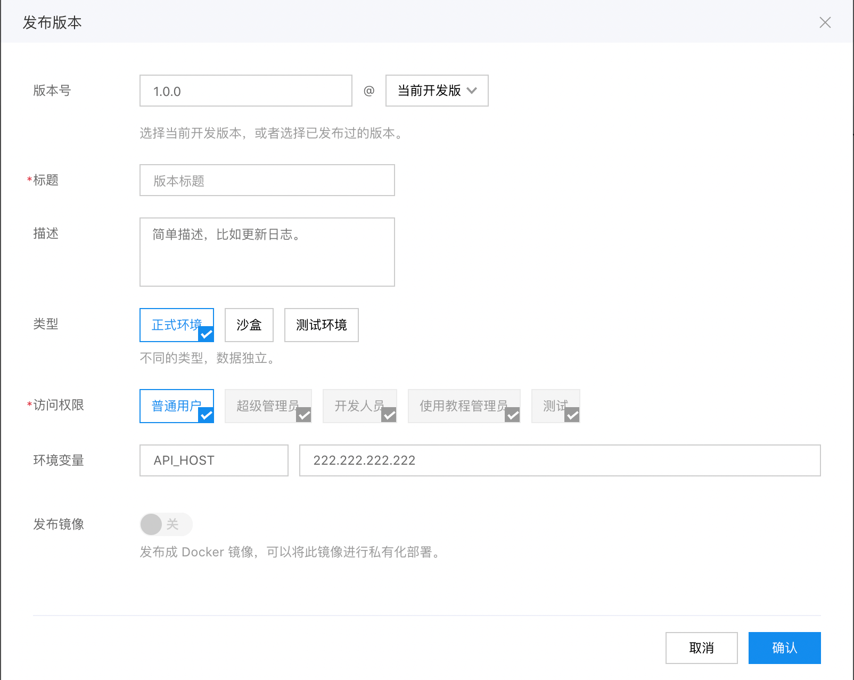Toggle 普通用户 access permission
854x680 pixels.
[x=176, y=406]
